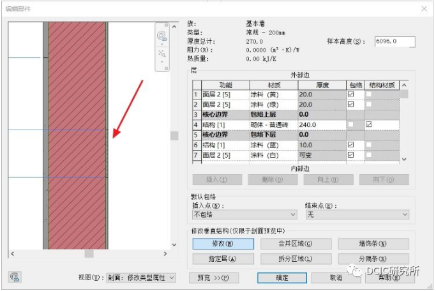The height and width of the screenshot is (291, 436).
Task: Click the preview vertical scrollbar up arrow
Action: click(174, 27)
